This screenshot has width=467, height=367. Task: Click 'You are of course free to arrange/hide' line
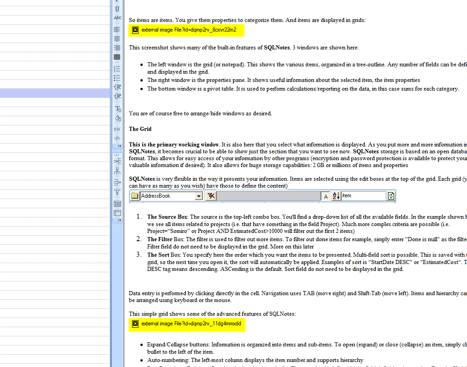pyautogui.click(x=200, y=113)
